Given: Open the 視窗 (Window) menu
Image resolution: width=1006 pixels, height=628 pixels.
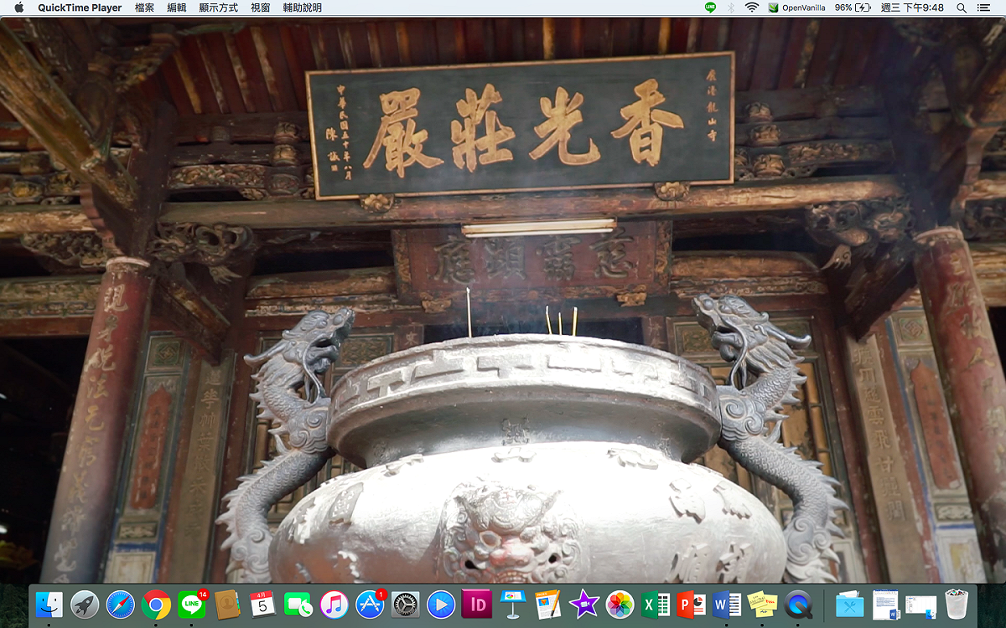Looking at the screenshot, I should pyautogui.click(x=261, y=8).
